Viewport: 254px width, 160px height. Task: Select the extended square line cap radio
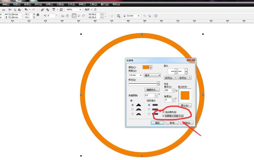149,114
